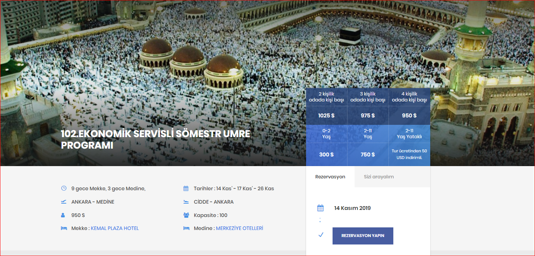Click the REZERVASYON YAPIN button
The image size is (535, 256).
[x=362, y=236]
